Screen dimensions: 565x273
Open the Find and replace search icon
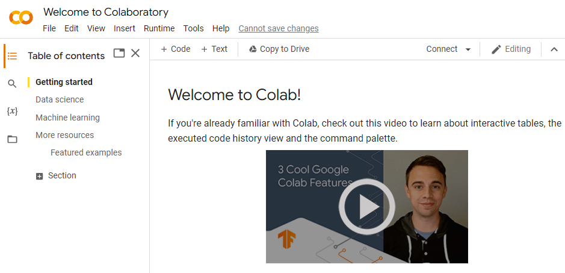coord(12,84)
